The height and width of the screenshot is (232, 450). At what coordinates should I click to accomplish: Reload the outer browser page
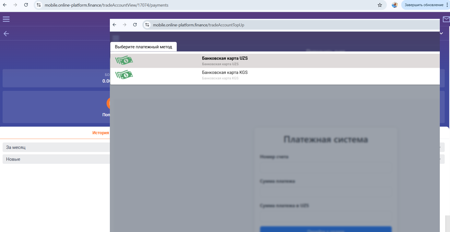click(x=26, y=5)
